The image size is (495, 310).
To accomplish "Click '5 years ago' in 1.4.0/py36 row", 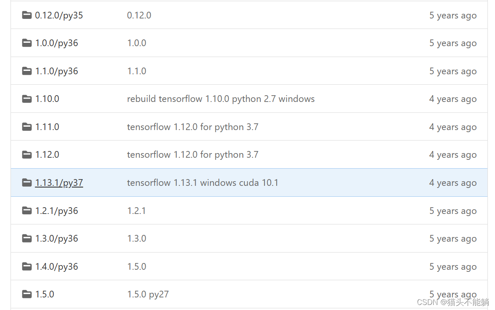I will [x=453, y=267].
